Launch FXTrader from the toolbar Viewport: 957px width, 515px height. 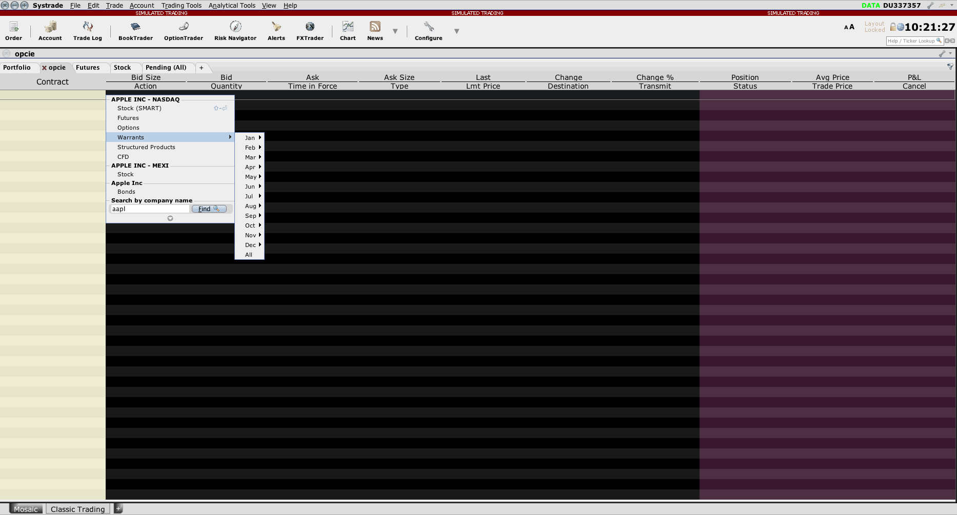[310, 31]
